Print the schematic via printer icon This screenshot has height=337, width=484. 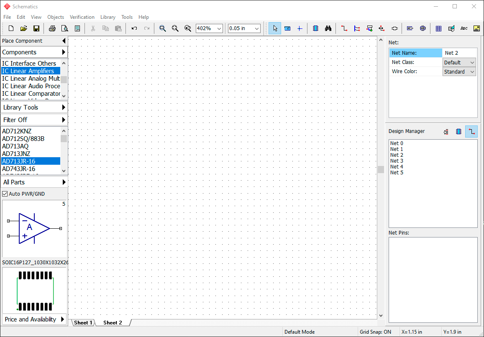(52, 28)
